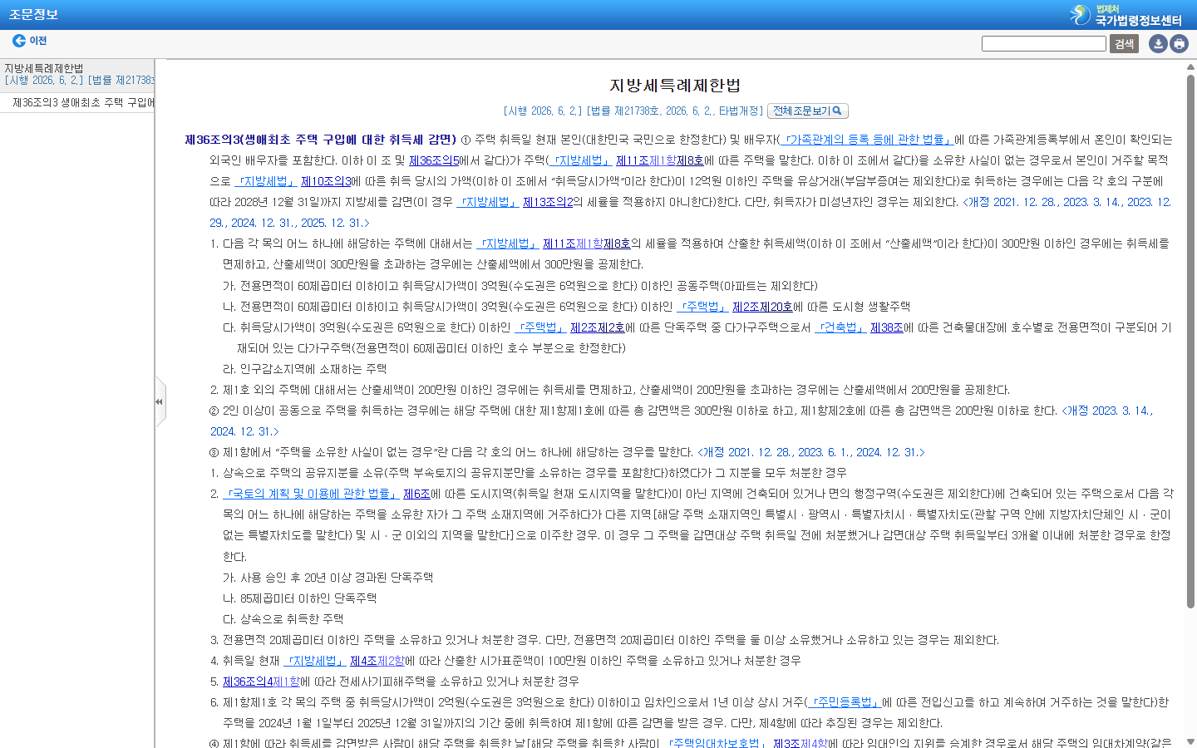Click the 검색 button
The image size is (1197, 748).
1124,43
